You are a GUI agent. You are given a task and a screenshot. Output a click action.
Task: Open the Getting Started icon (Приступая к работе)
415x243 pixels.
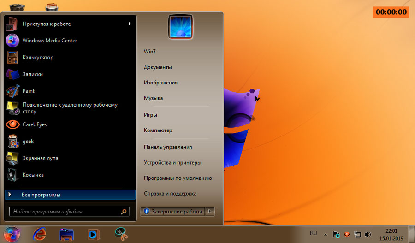coord(12,24)
